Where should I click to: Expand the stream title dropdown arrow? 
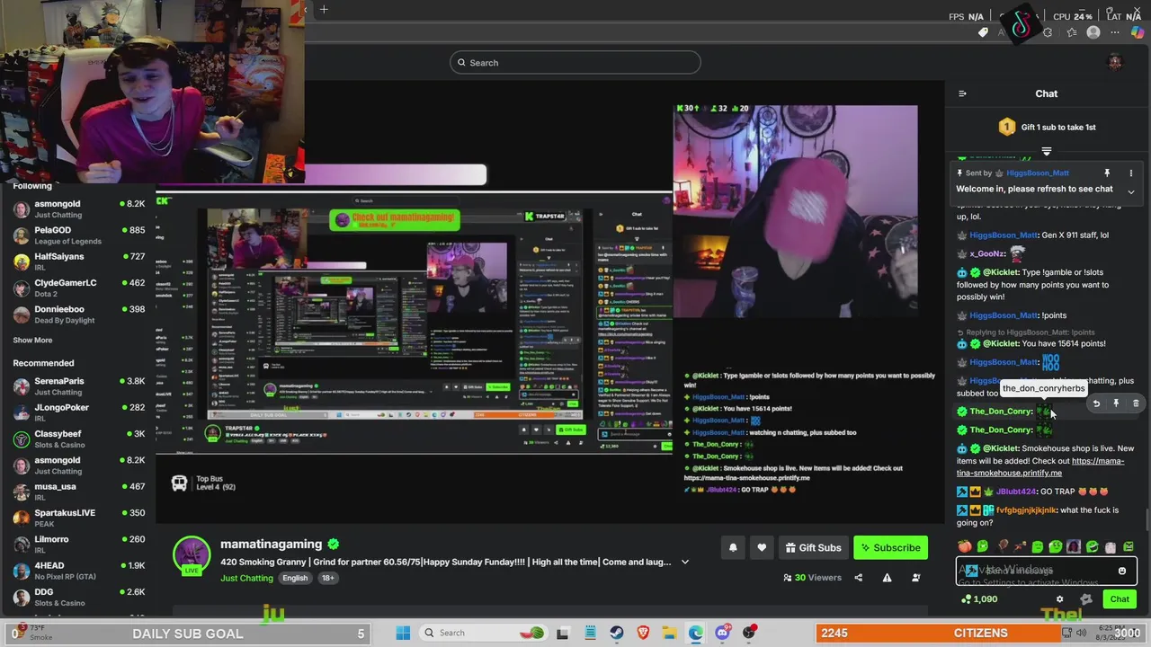coord(684,563)
